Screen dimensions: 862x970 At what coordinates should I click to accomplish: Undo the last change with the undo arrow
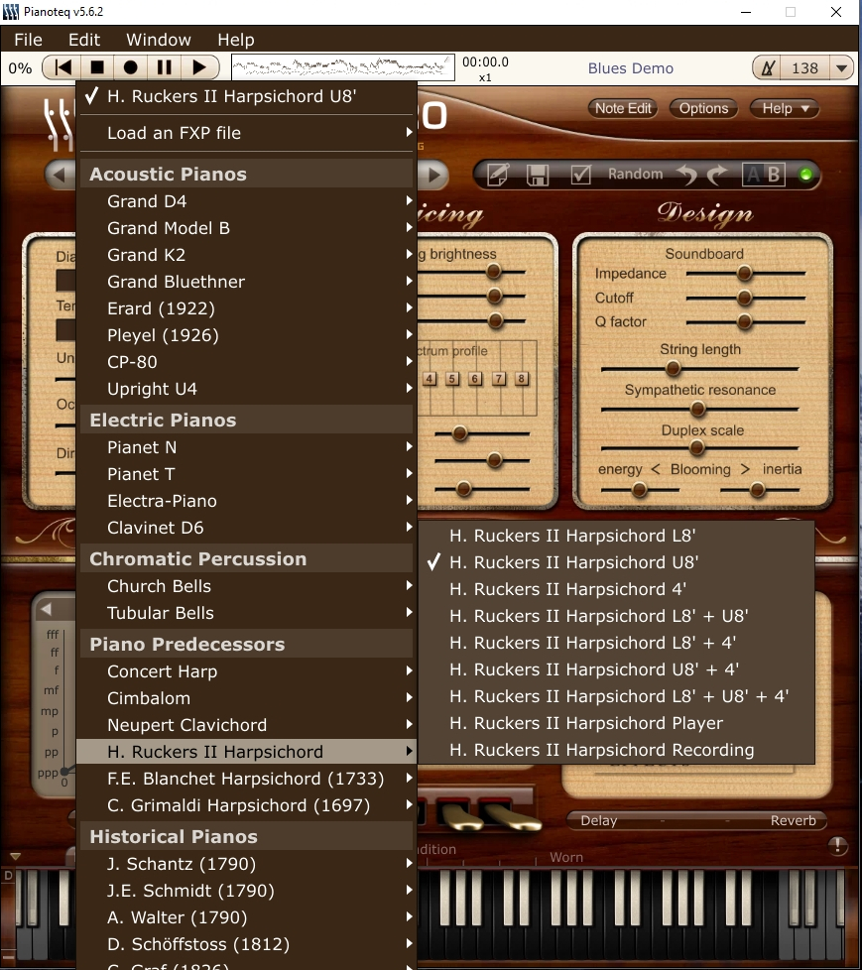tap(686, 176)
